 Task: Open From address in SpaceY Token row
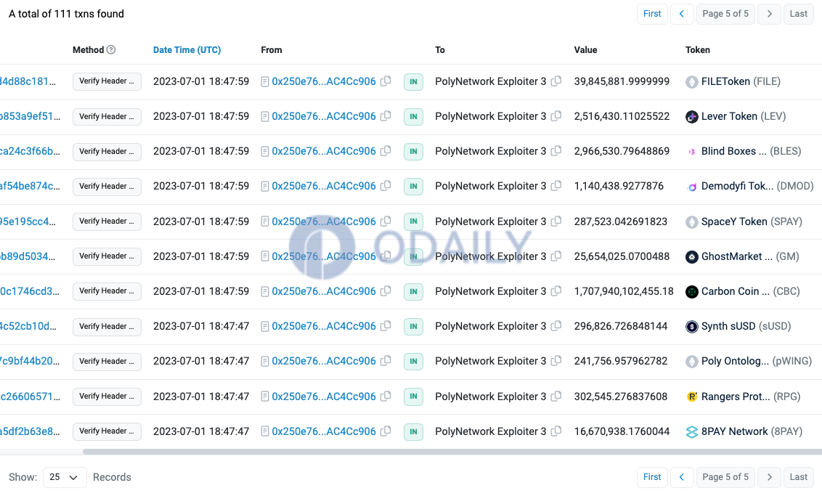[323, 221]
